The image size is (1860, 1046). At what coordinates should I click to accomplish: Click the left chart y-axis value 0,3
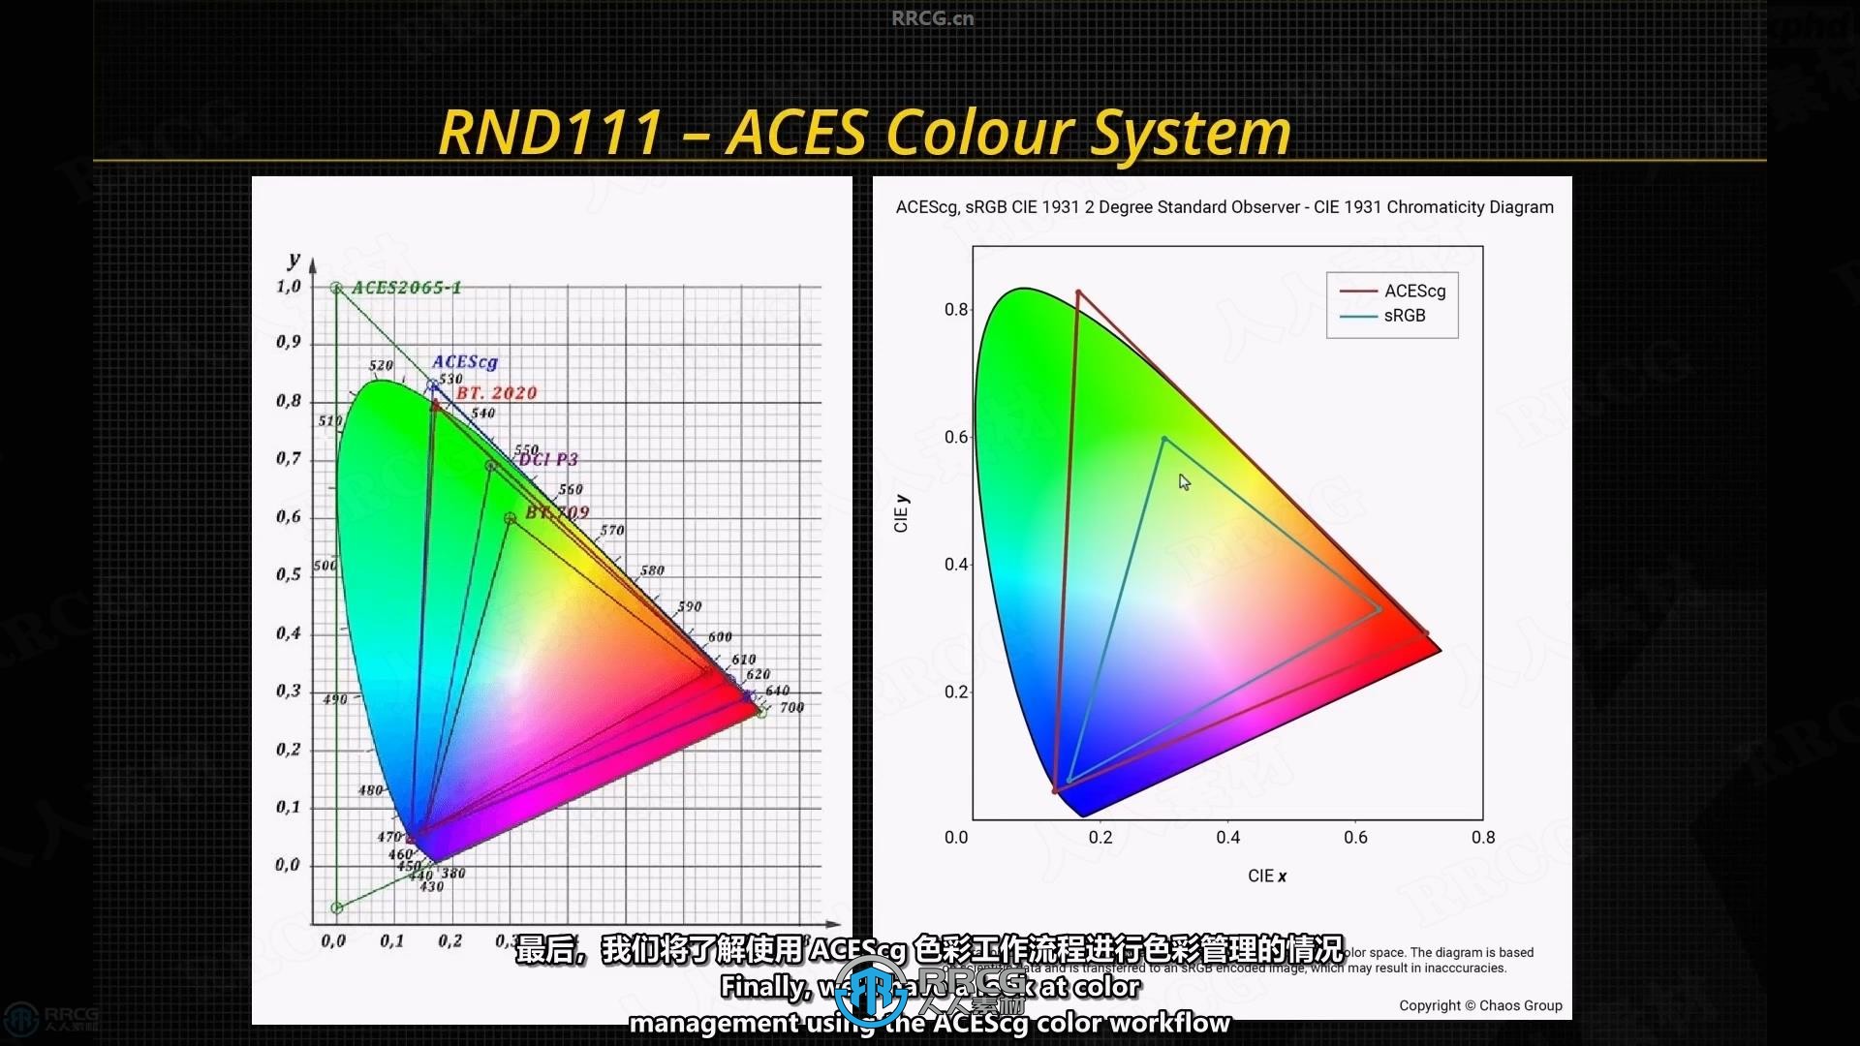coord(289,691)
